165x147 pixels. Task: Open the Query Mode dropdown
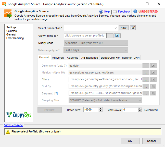[x=96, y=43]
